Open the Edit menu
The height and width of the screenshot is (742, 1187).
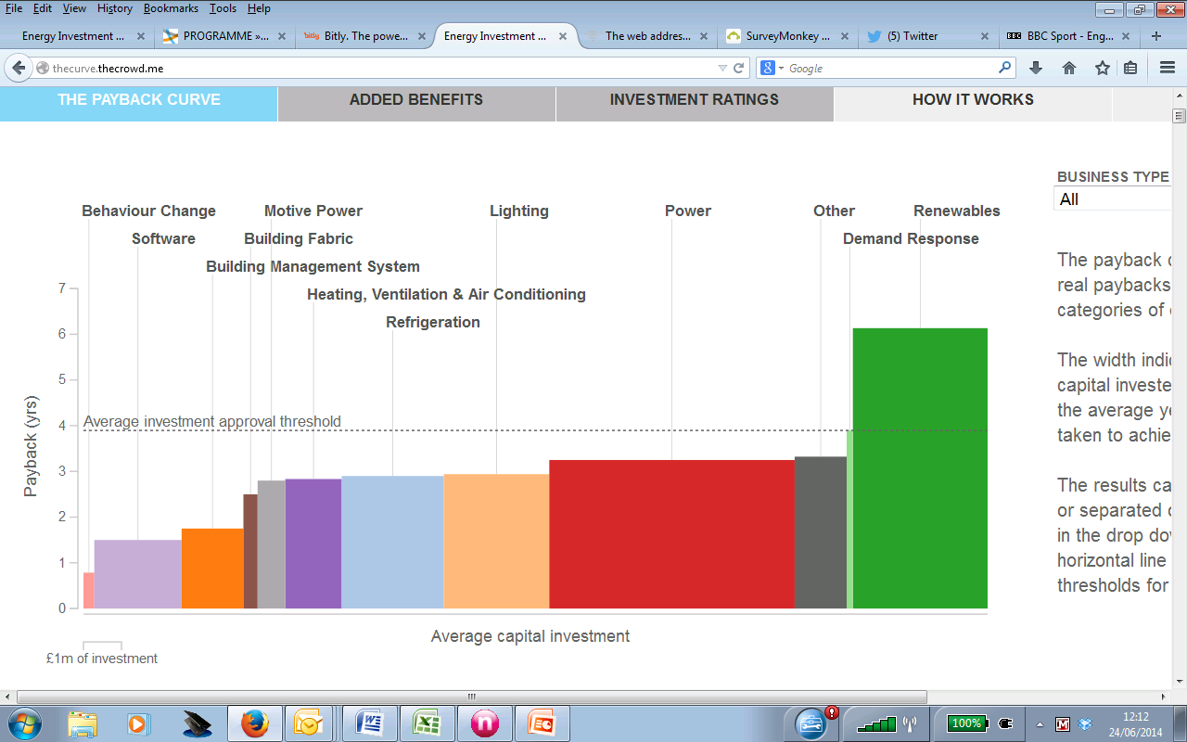click(43, 8)
